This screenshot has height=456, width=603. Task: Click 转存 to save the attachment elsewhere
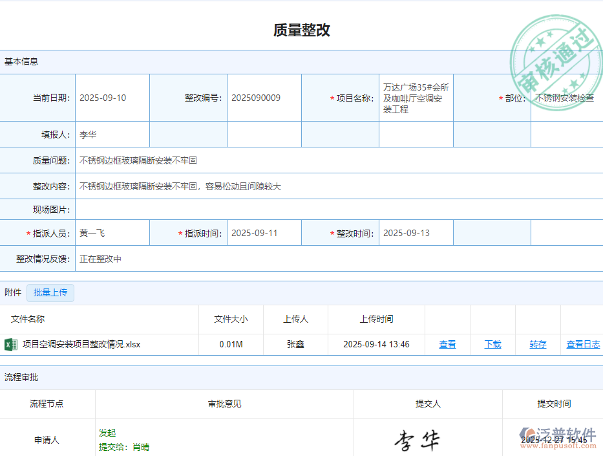click(538, 344)
